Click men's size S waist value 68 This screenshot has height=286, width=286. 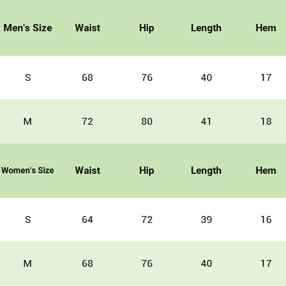pyautogui.click(x=87, y=78)
